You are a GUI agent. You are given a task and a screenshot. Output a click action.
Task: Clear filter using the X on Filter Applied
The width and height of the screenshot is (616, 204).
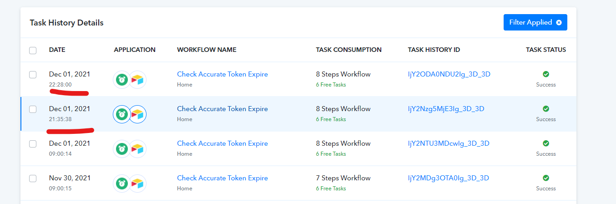(559, 22)
